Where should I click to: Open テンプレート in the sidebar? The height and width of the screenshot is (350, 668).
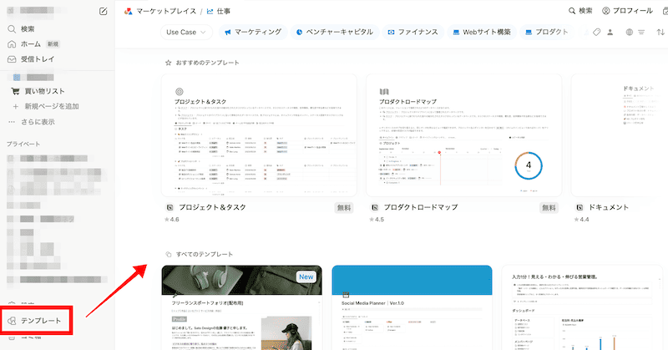click(x=39, y=321)
